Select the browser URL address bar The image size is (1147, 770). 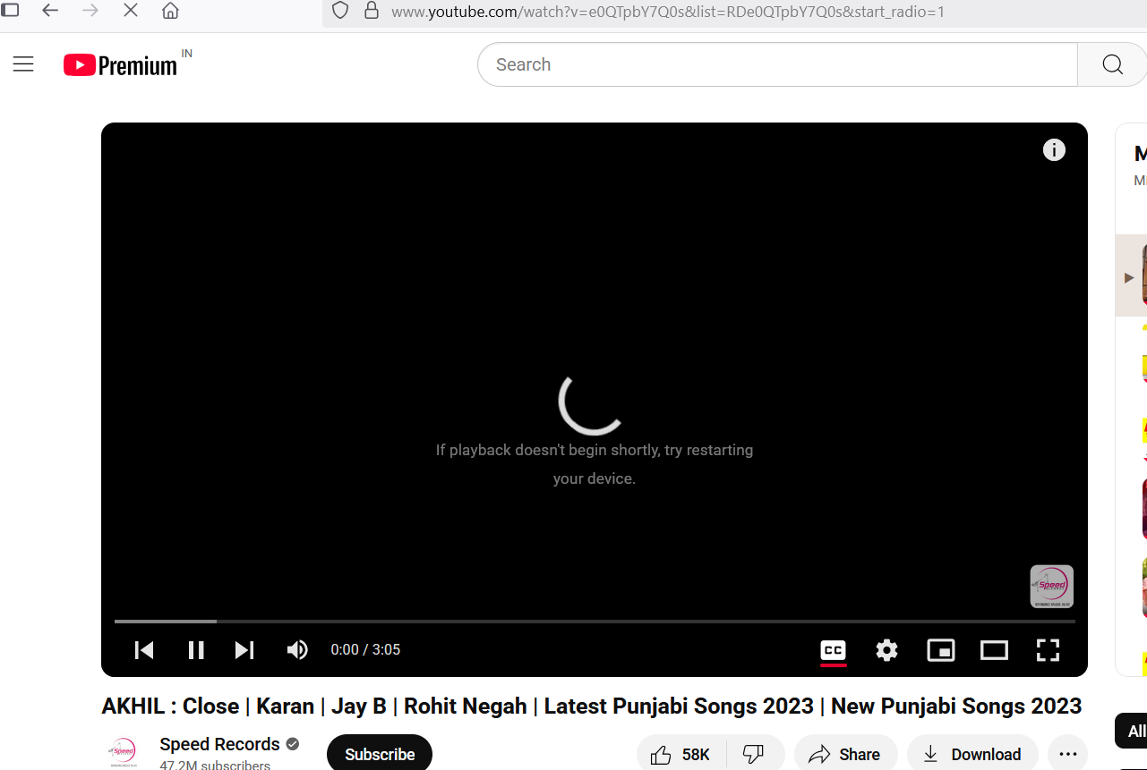[734, 12]
